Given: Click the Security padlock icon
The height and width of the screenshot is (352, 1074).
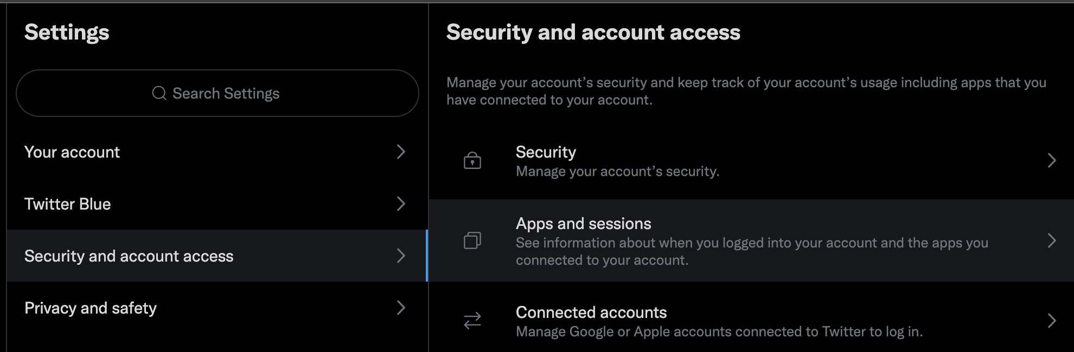Looking at the screenshot, I should click(x=472, y=160).
